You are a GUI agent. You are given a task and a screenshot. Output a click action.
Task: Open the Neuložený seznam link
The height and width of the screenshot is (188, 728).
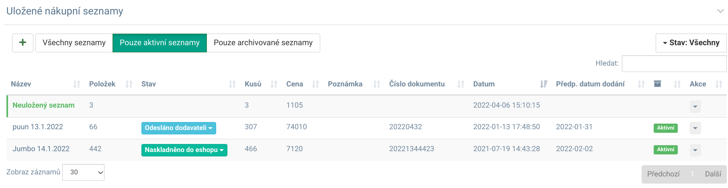[43, 105]
